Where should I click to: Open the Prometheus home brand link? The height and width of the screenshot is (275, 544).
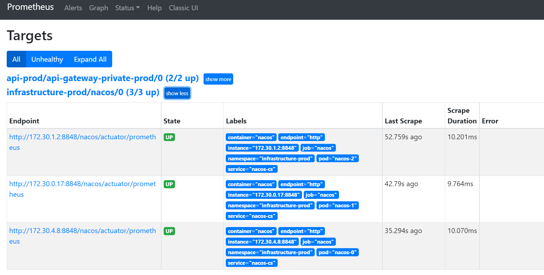click(30, 7)
